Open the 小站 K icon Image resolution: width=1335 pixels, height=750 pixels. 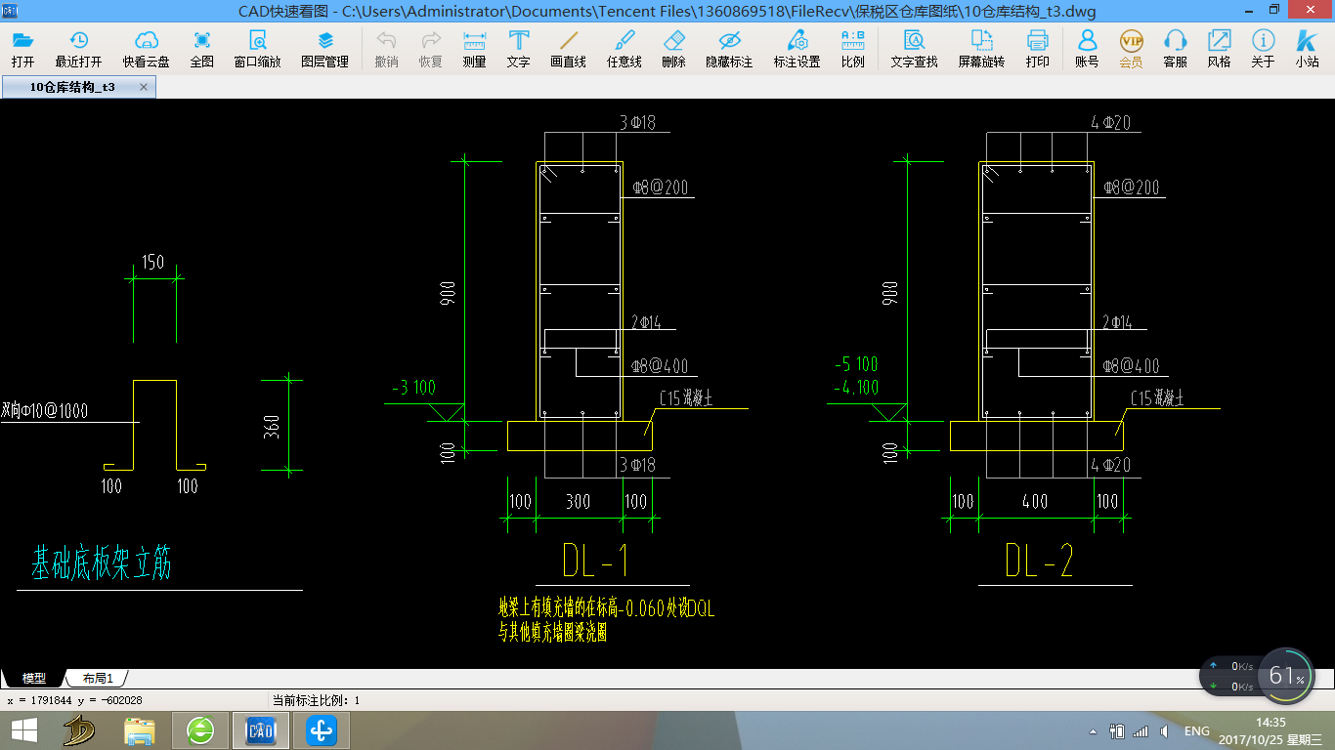point(1308,49)
